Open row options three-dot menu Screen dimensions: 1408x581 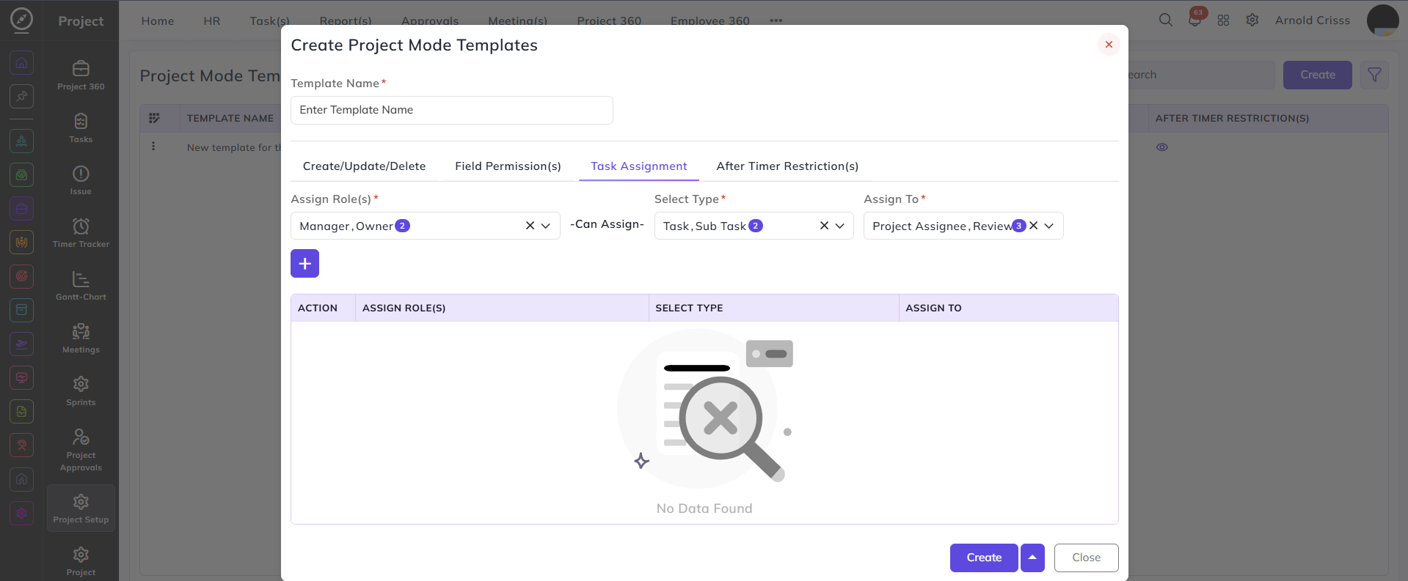[x=153, y=147]
